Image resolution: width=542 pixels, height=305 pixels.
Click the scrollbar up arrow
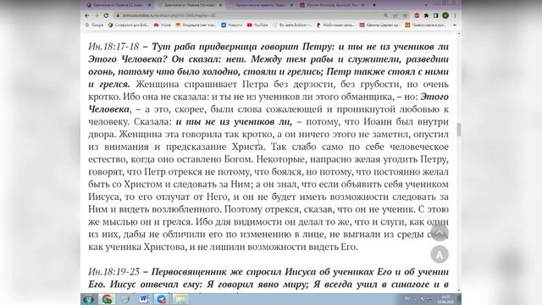459,34
